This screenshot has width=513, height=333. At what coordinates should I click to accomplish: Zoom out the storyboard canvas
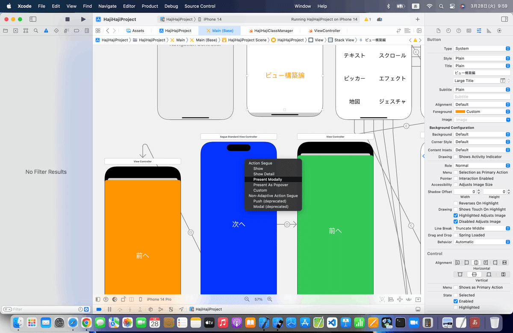click(247, 299)
